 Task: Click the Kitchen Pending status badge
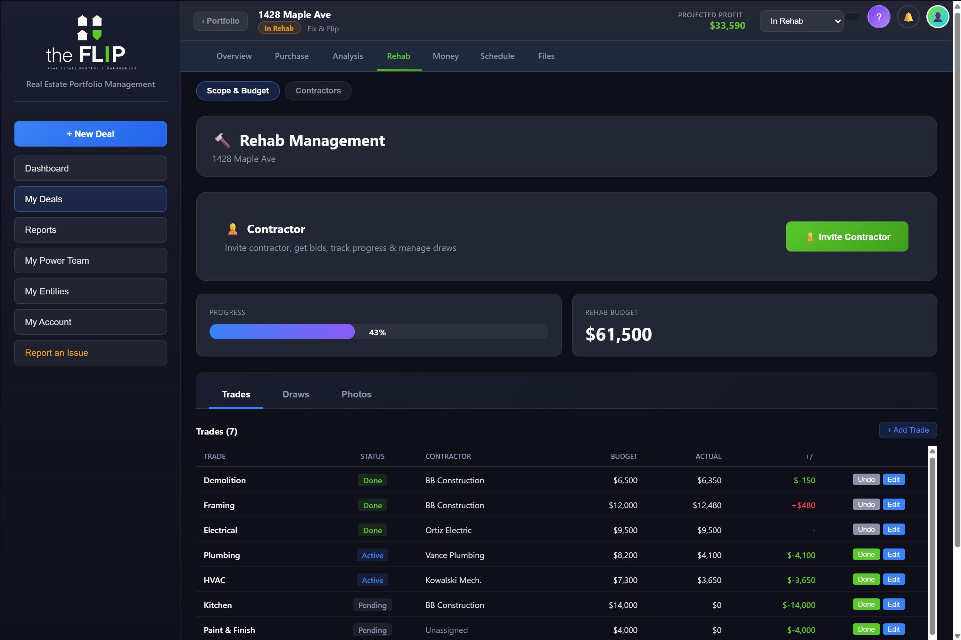[x=372, y=605]
